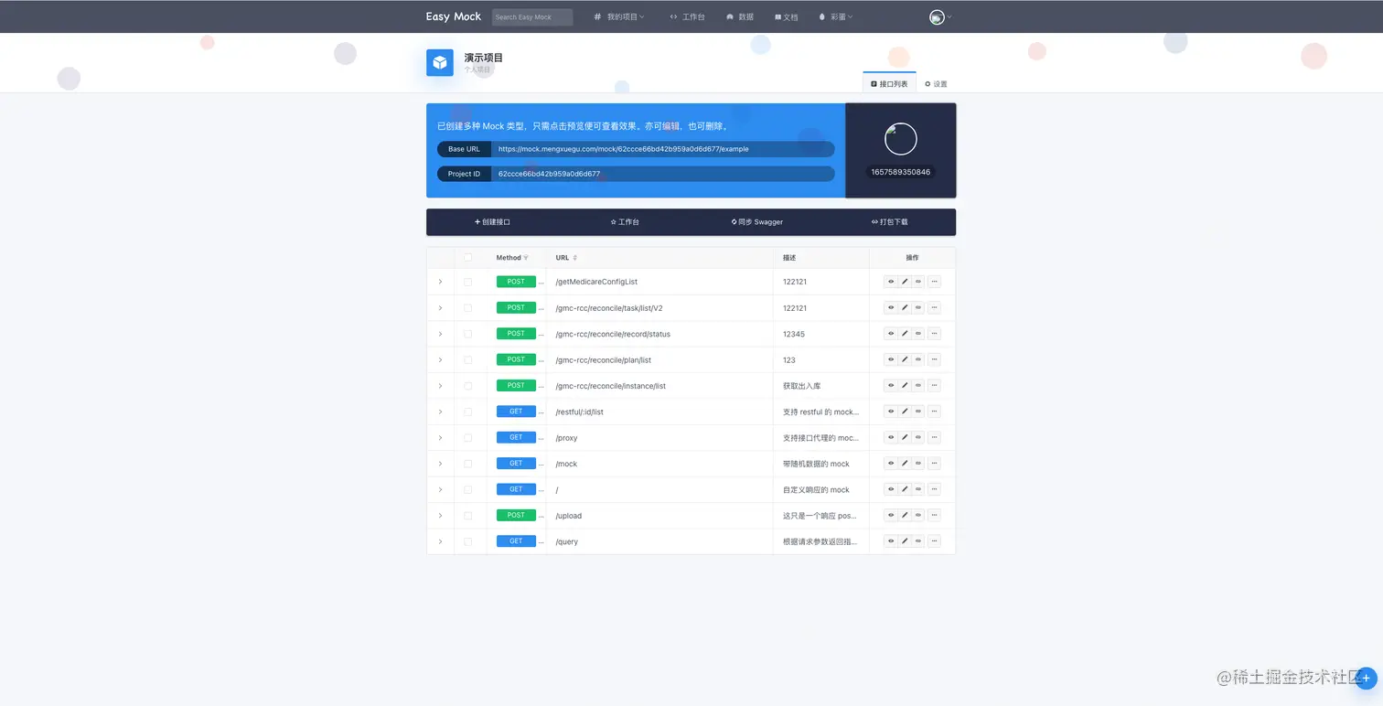Click 同步 Swagger button
The image size is (1383, 706).
tap(757, 222)
